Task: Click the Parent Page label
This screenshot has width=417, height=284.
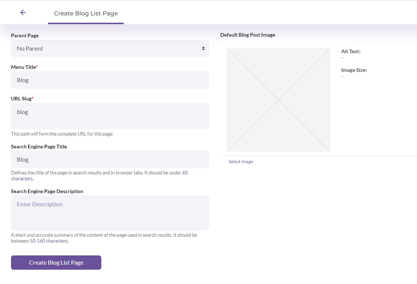Action: 25,36
